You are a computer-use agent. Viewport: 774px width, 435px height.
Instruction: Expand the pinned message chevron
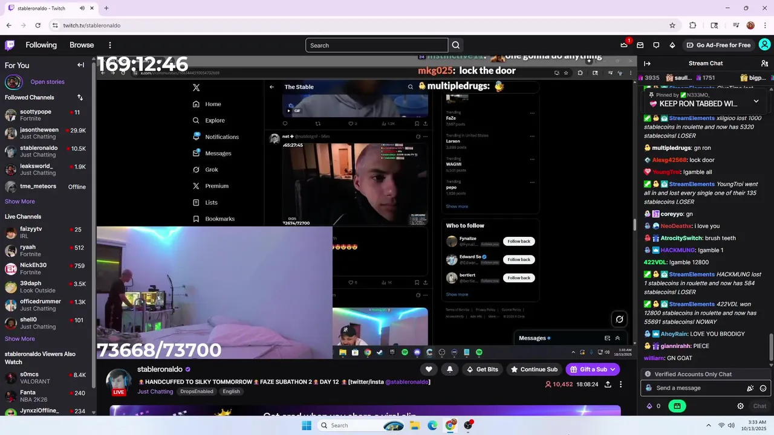756,101
